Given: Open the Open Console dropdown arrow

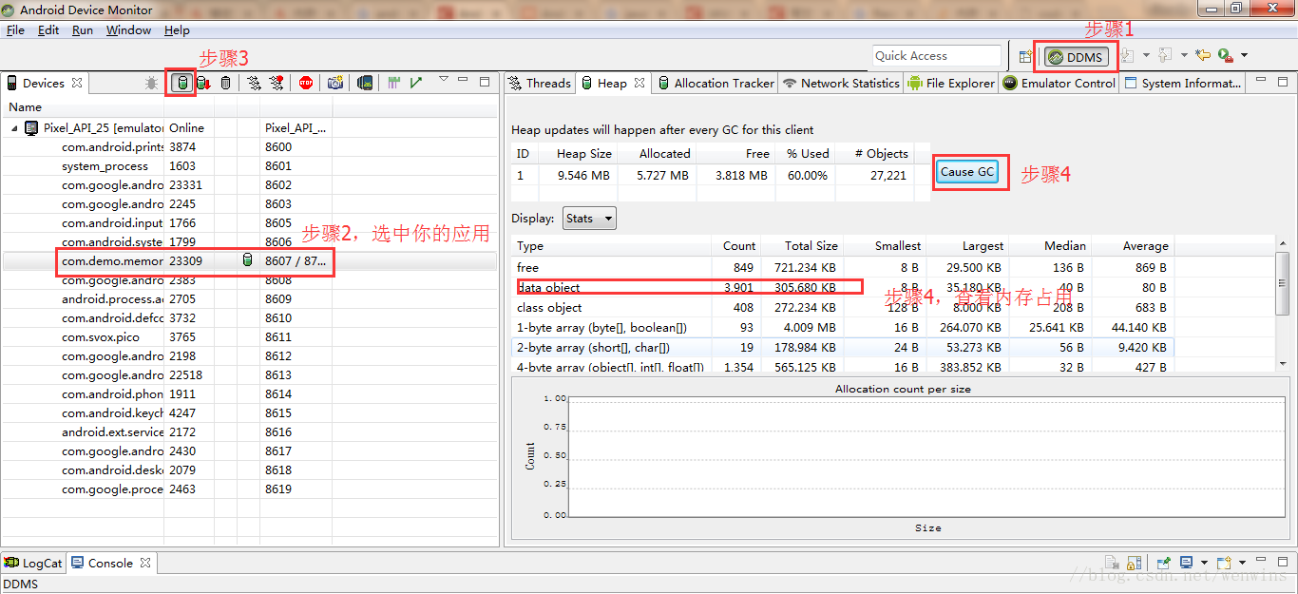Looking at the screenshot, I should click(x=1242, y=563).
